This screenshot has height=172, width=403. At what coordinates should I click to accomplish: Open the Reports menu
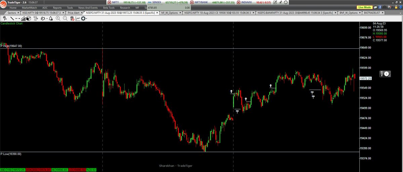(57, 7)
